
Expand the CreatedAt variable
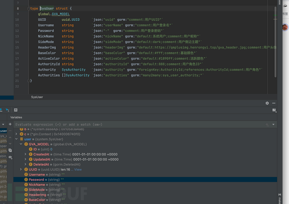pos(26,154)
